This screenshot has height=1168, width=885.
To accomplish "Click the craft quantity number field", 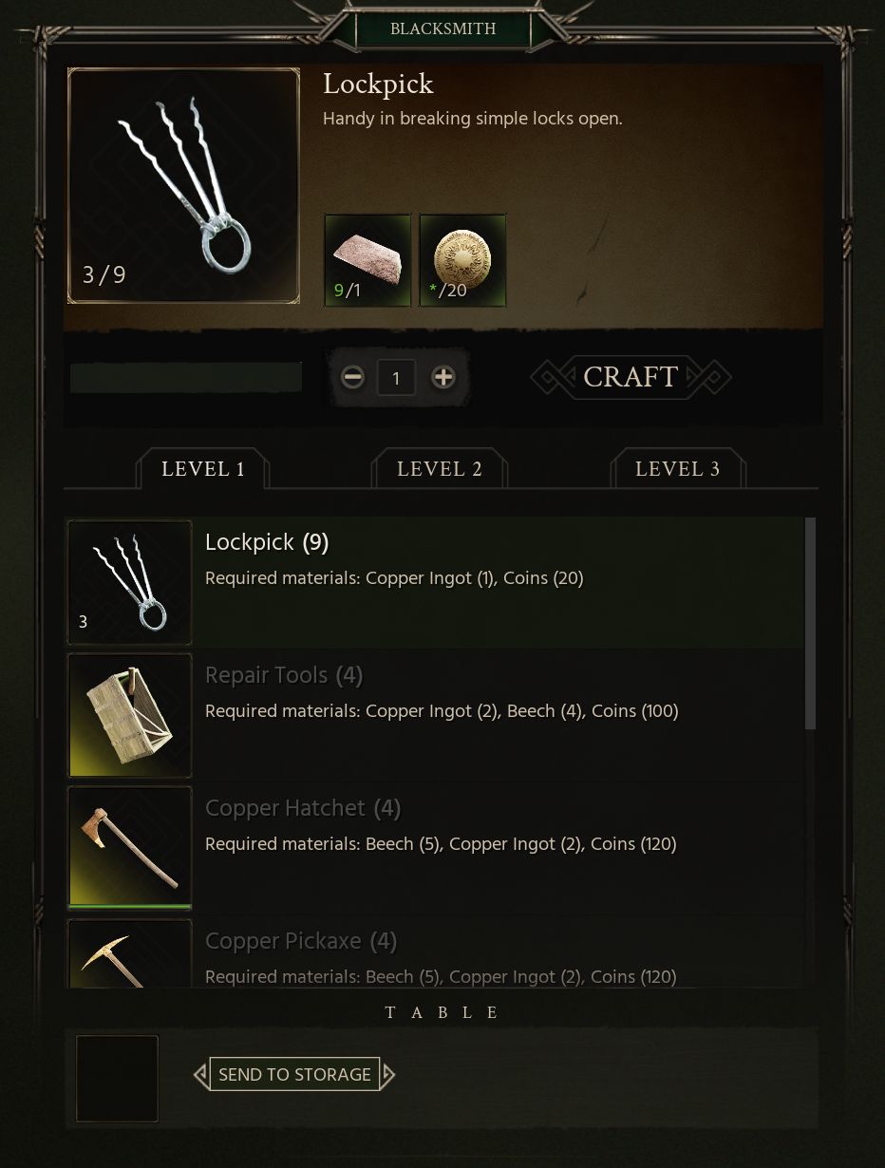I will pos(397,378).
